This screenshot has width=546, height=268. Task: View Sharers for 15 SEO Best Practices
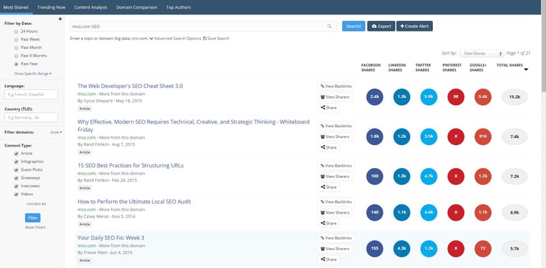335,177
